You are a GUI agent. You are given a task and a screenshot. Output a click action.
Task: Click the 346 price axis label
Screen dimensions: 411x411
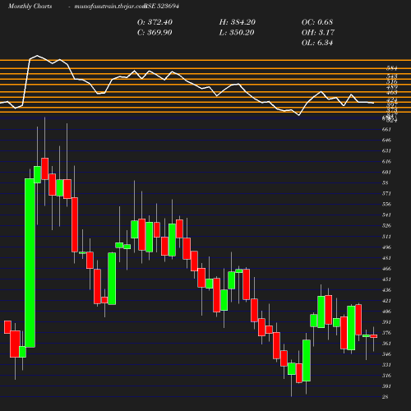pos(386,354)
